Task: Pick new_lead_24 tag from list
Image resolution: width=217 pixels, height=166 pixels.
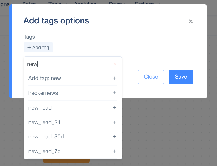Action: (x=44, y=122)
